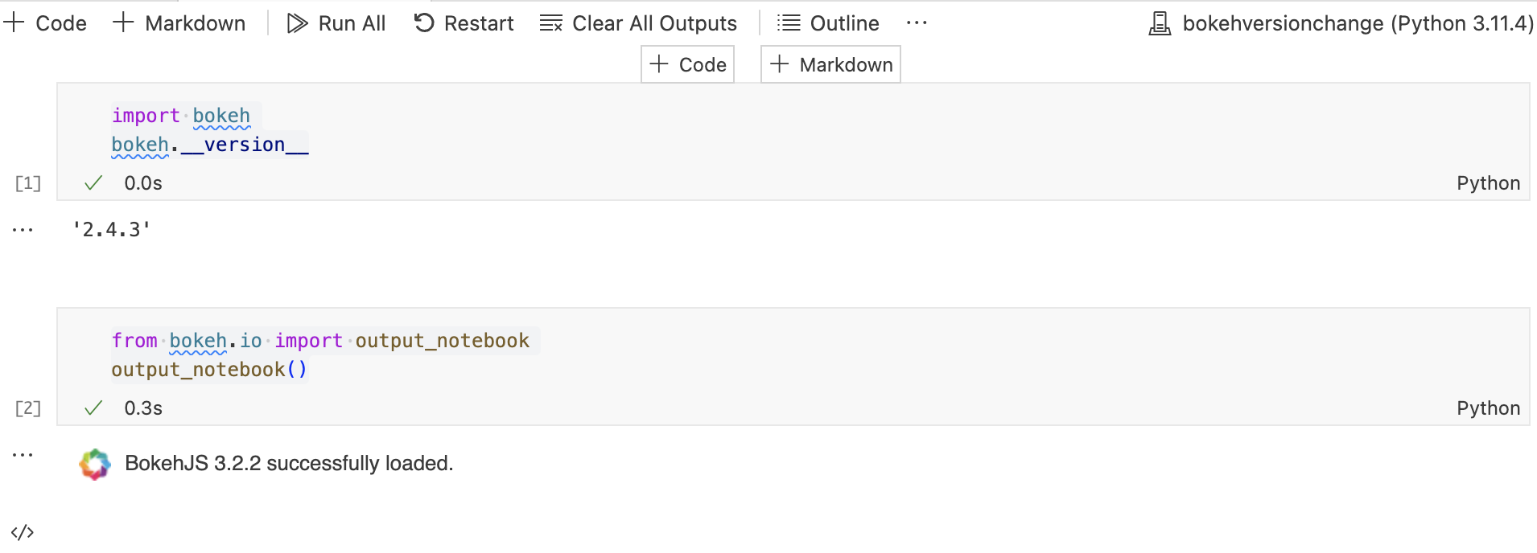Collapse the BokehJS loaded output

(22, 453)
